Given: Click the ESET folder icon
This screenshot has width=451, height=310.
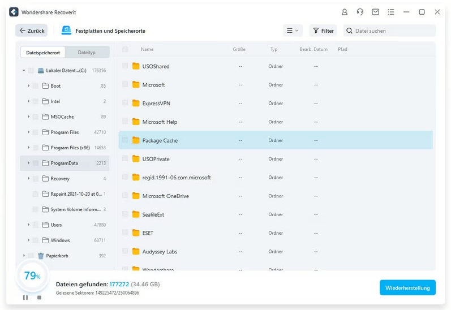Looking at the screenshot, I should pos(136,233).
